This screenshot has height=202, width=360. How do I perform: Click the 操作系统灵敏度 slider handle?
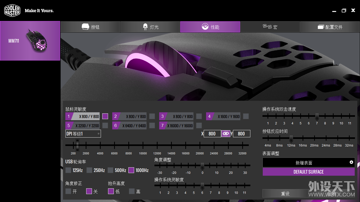click(x=202, y=186)
